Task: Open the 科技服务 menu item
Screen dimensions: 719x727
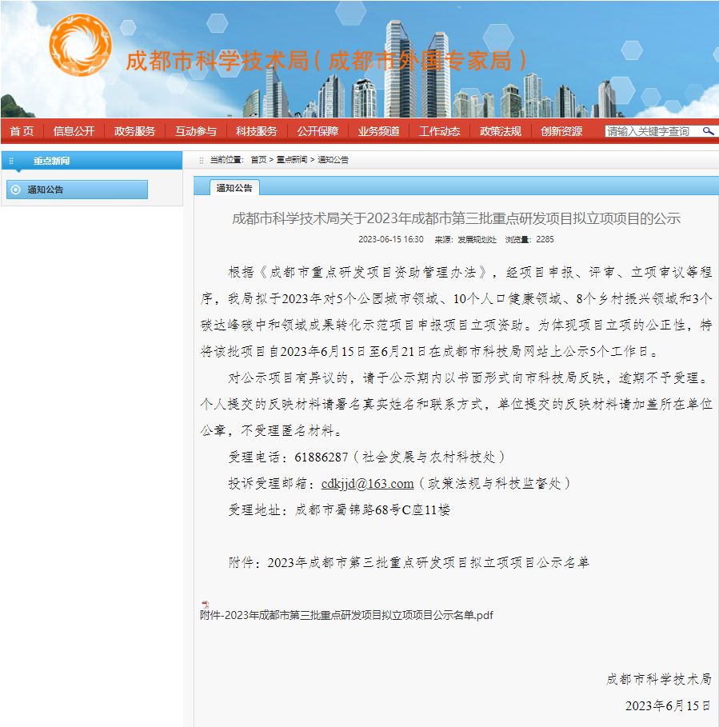Action: pos(256,131)
